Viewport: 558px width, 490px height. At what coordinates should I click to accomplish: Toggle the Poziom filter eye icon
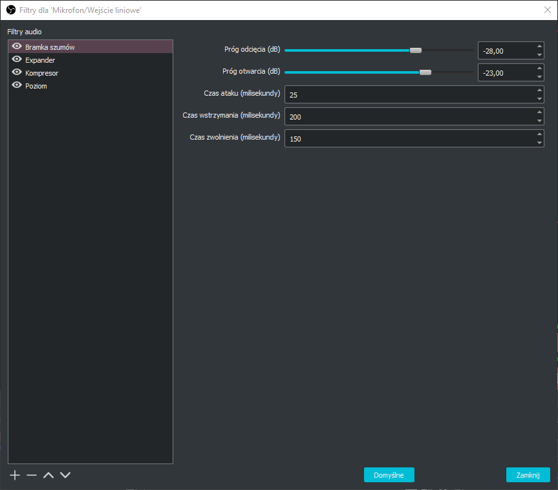click(17, 85)
